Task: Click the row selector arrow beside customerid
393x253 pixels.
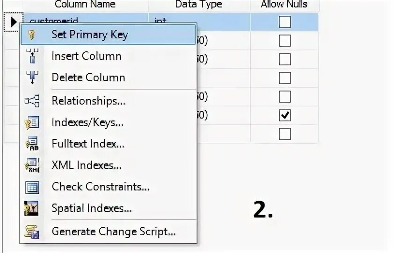Action: pyautogui.click(x=14, y=22)
